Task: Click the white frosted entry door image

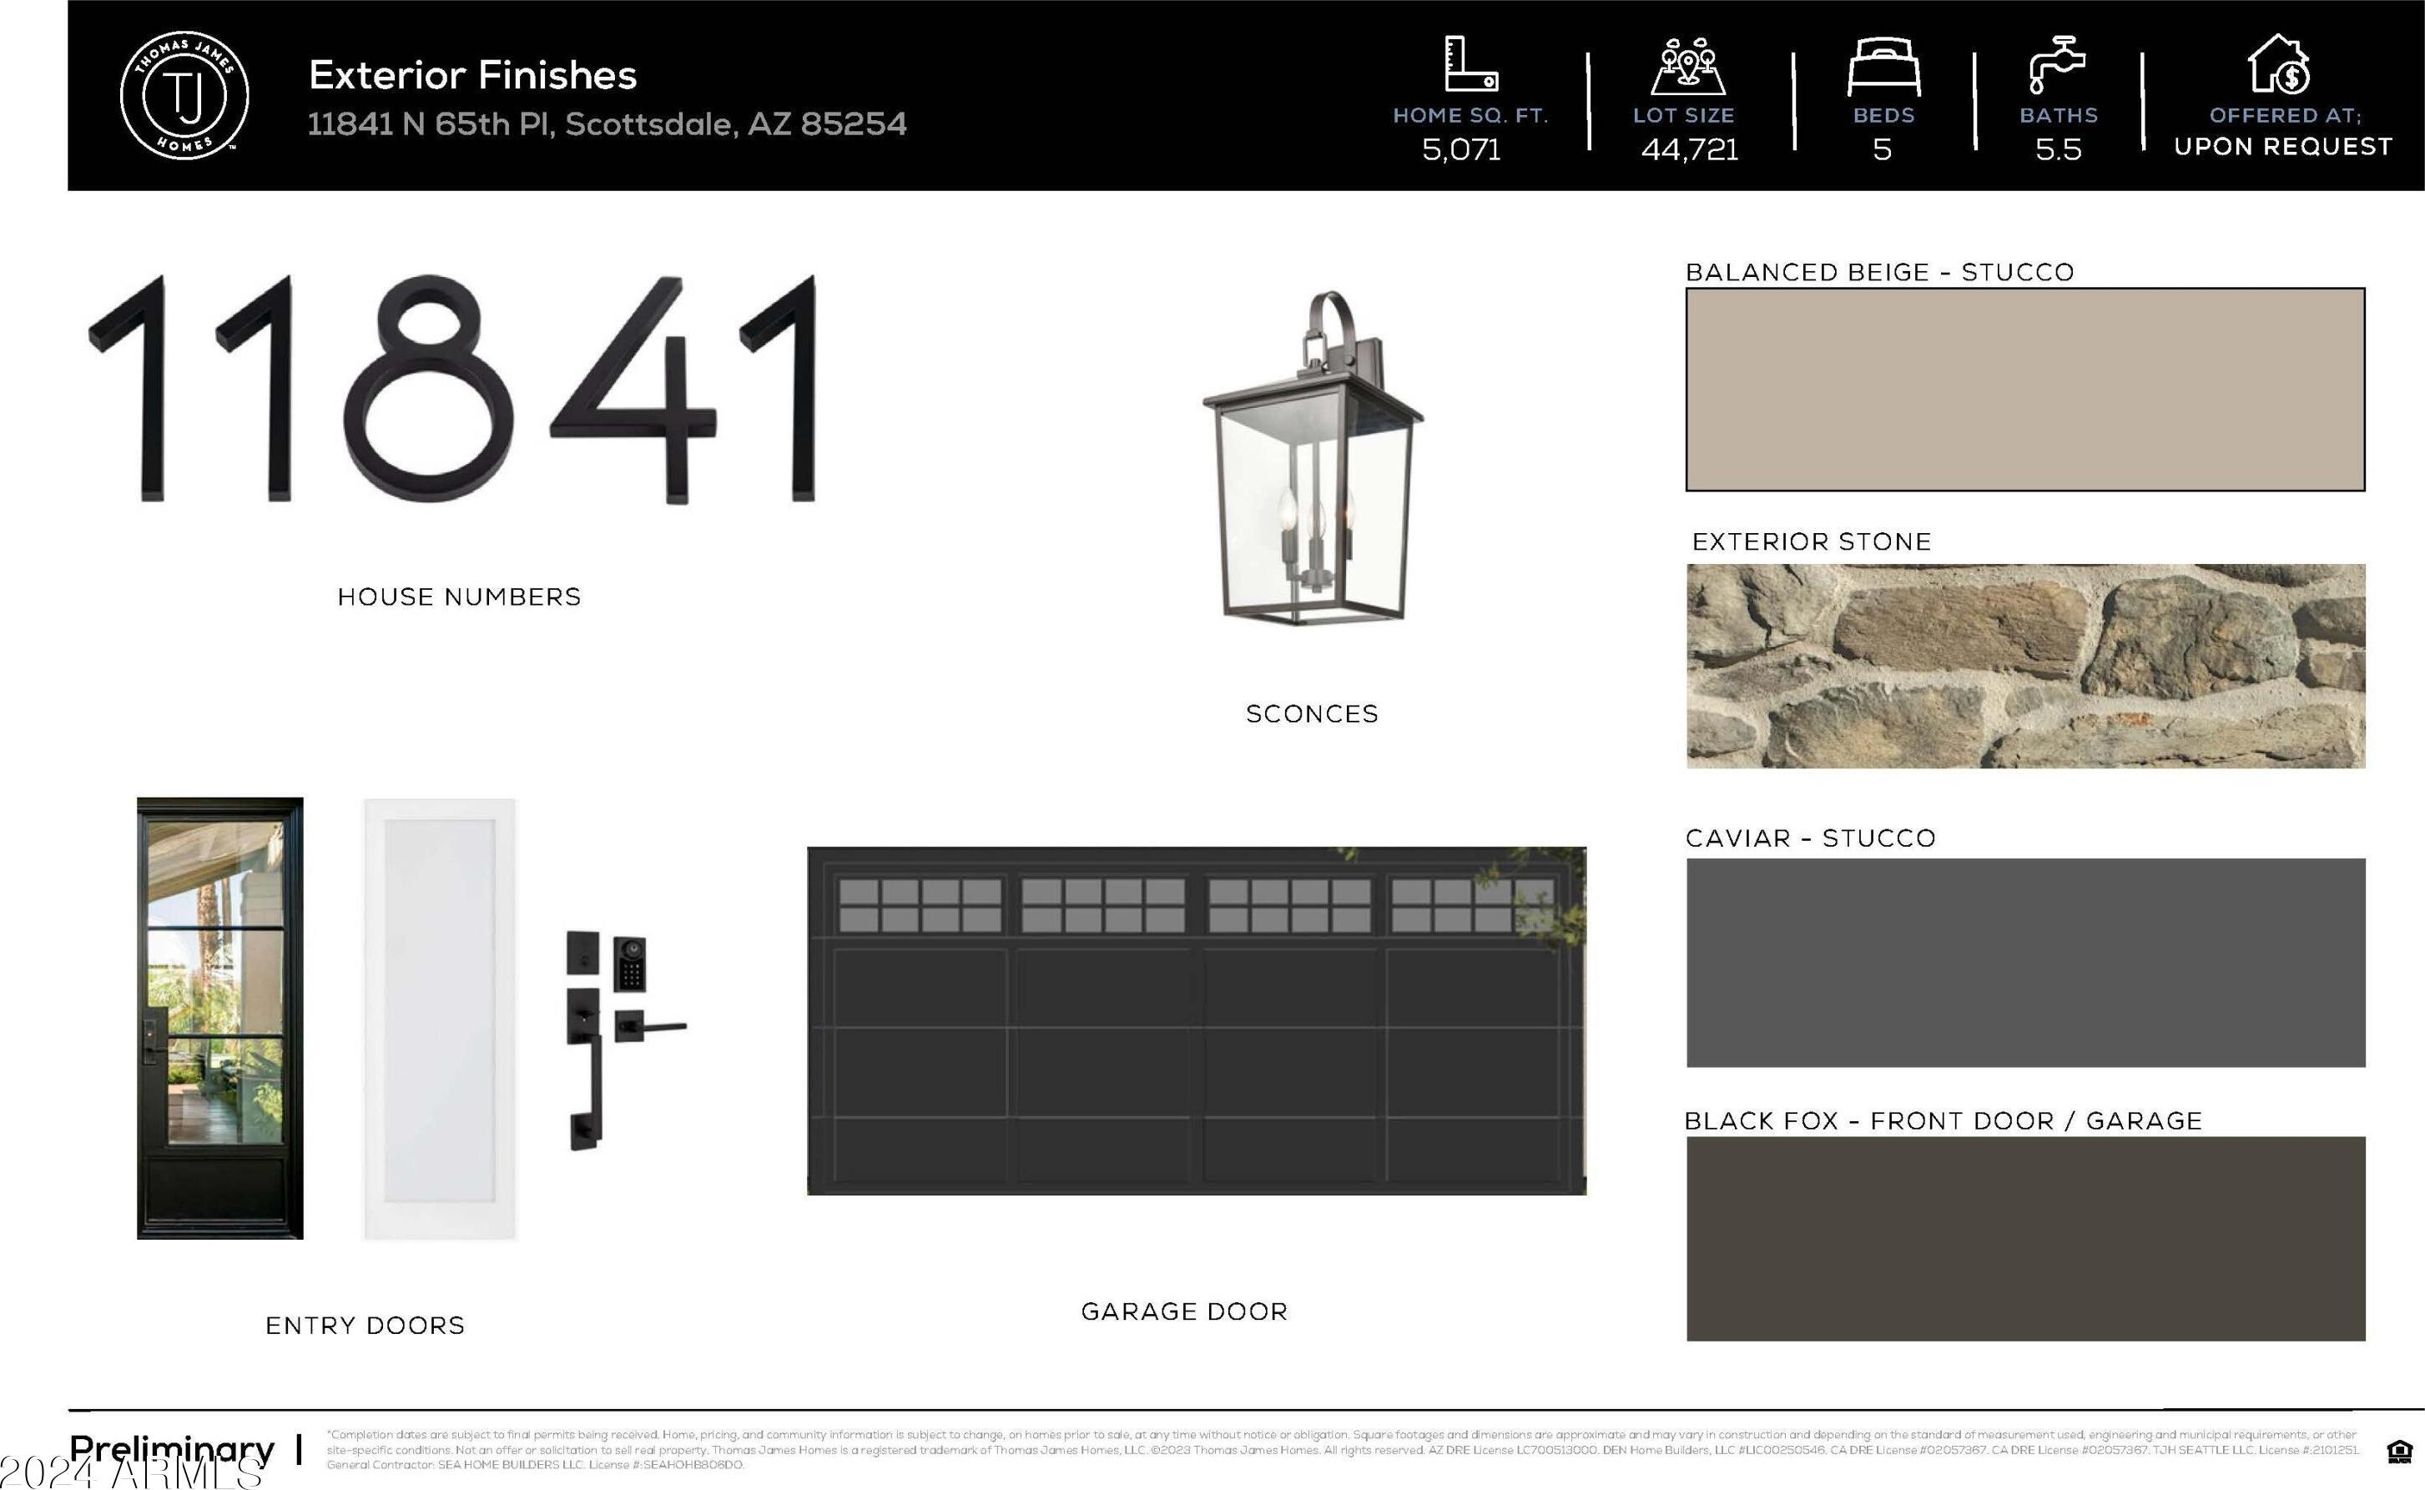Action: (440, 1019)
